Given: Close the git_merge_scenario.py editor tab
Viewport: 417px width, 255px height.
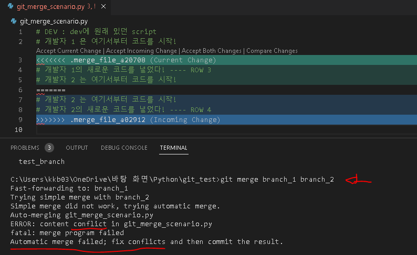Looking at the screenshot, I should coord(103,6).
